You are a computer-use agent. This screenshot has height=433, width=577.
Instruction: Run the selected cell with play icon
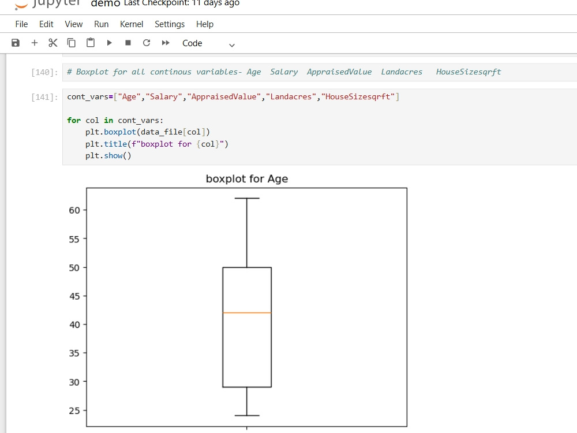click(x=109, y=43)
